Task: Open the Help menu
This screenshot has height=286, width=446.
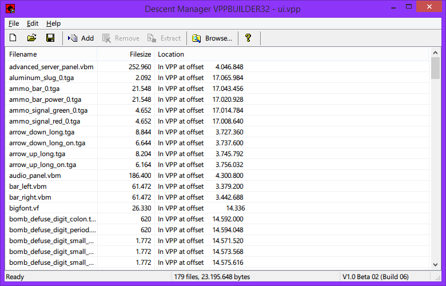Action: [53, 23]
